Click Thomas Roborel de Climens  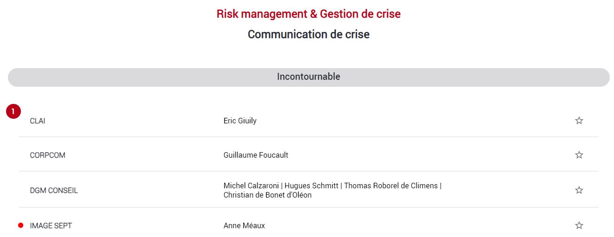391,186
